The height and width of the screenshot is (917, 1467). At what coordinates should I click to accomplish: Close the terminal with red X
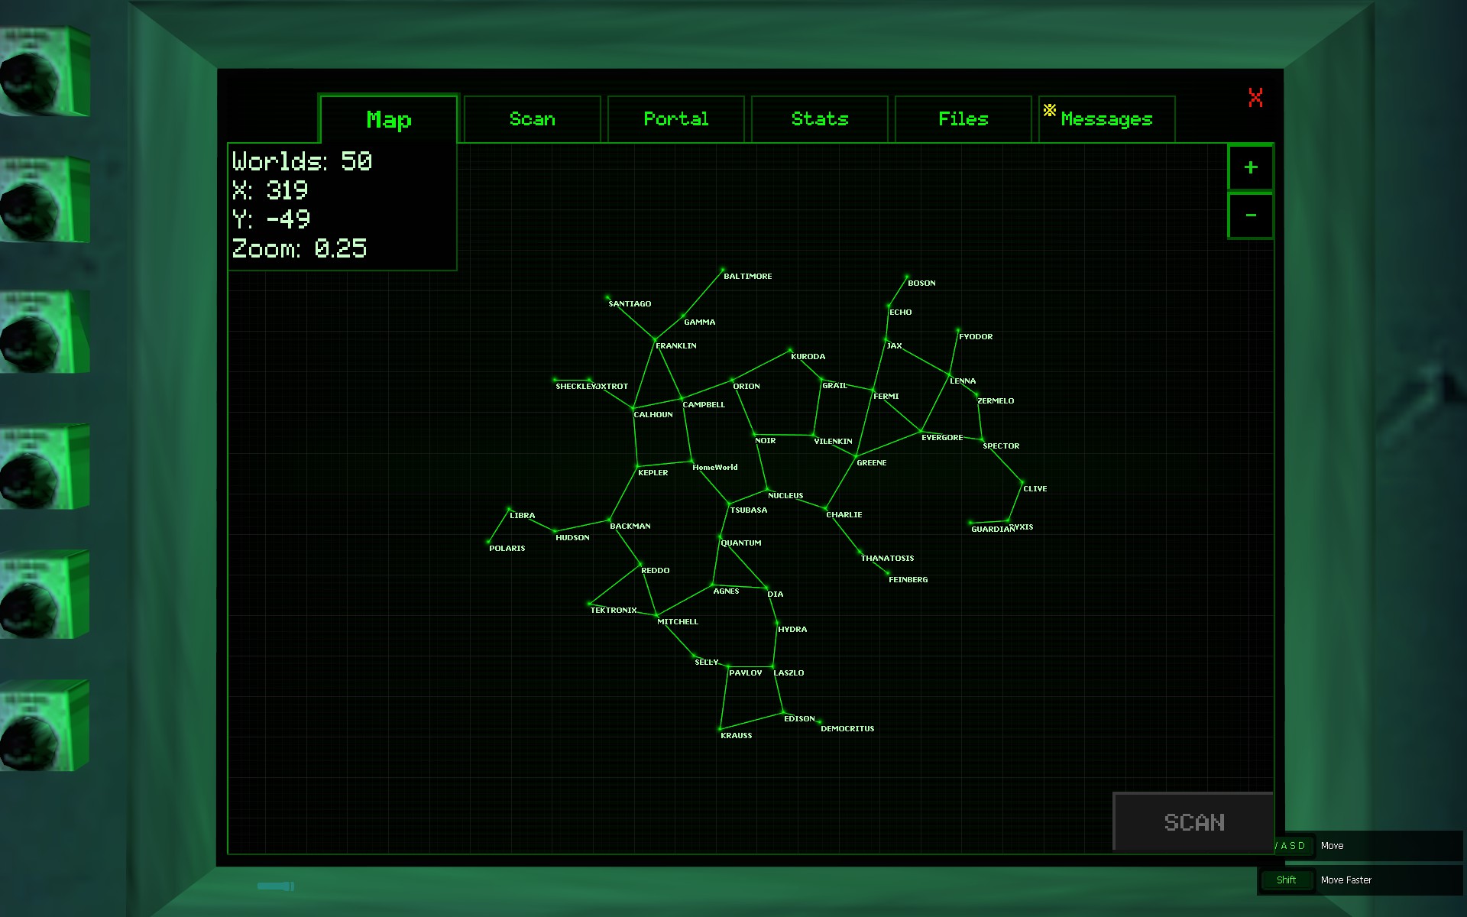tap(1255, 97)
